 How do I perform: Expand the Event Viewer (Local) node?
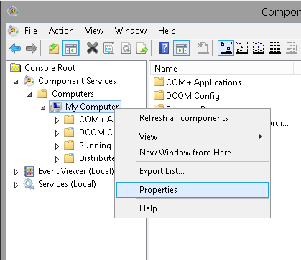click(16, 172)
